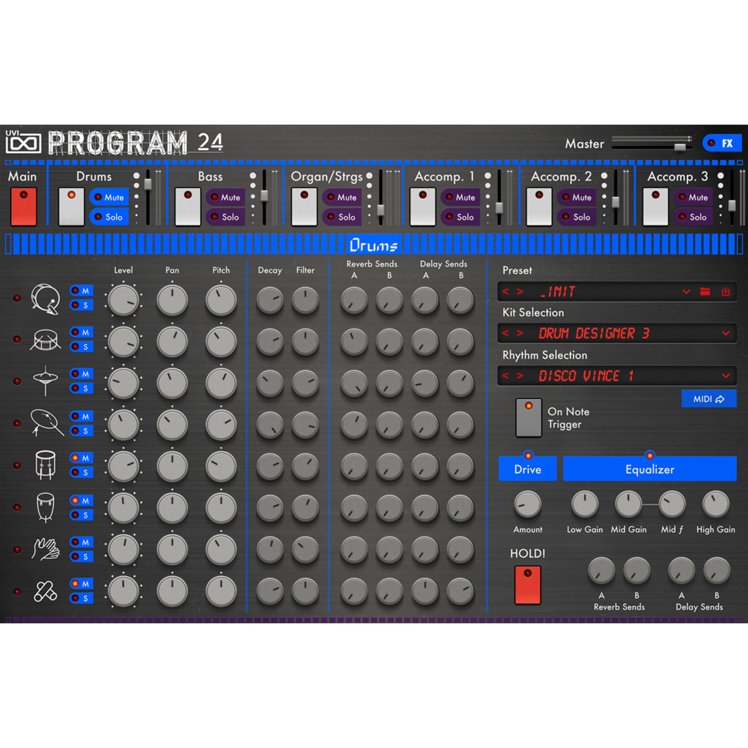748x748 pixels.
Task: Select the Accomp. 1 track pad
Action: click(423, 206)
